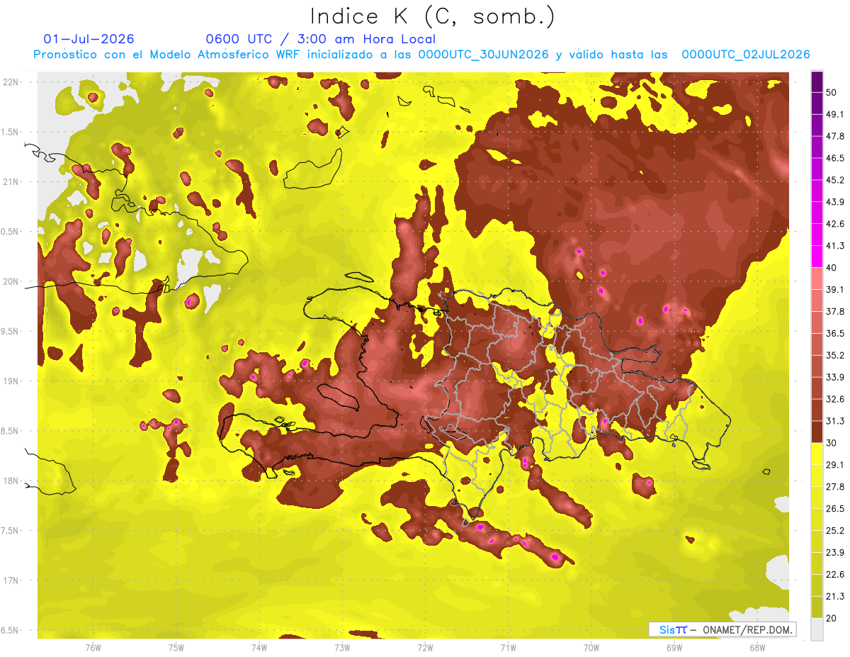Click the "26.5" color scale label
This screenshot has width=850, height=657.
[x=834, y=509]
